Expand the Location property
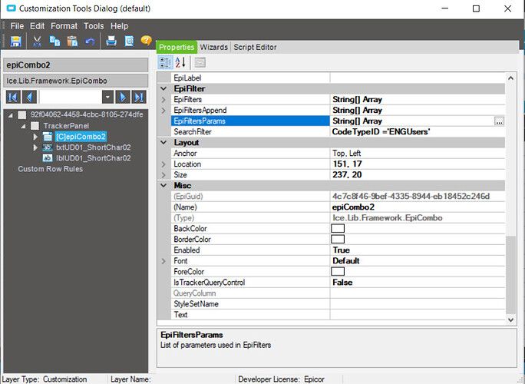 point(163,164)
